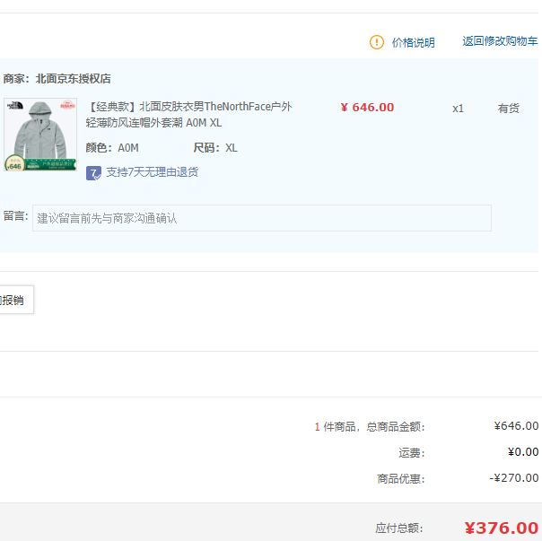Click the 应付总额 label
The width and height of the screenshot is (542, 541).
pos(399,528)
